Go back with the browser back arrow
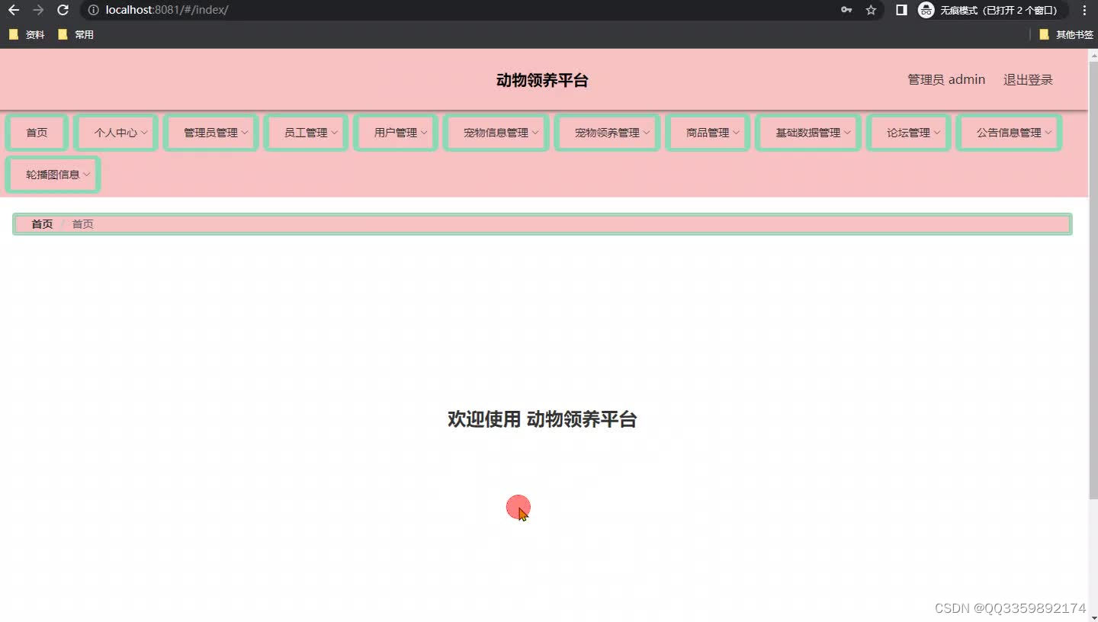Image resolution: width=1098 pixels, height=622 pixels. click(13, 10)
